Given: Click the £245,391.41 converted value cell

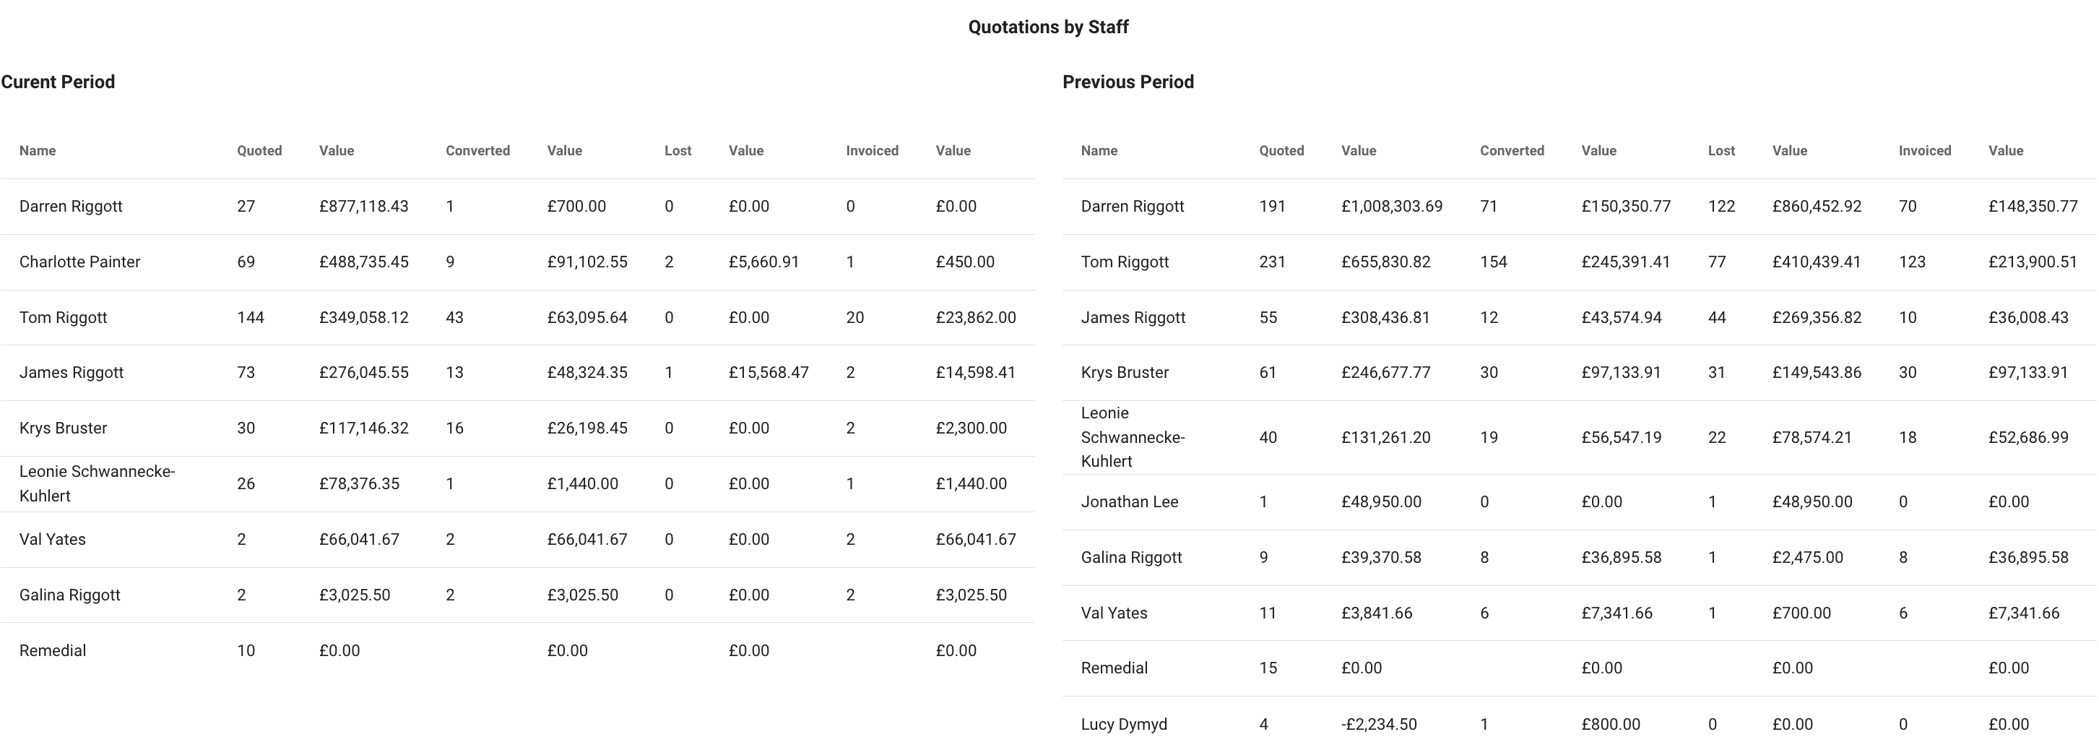Looking at the screenshot, I should [x=1626, y=262].
